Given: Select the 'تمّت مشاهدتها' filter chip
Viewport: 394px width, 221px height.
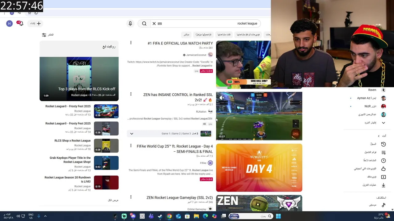Looking at the screenshot, I should point(224,35).
